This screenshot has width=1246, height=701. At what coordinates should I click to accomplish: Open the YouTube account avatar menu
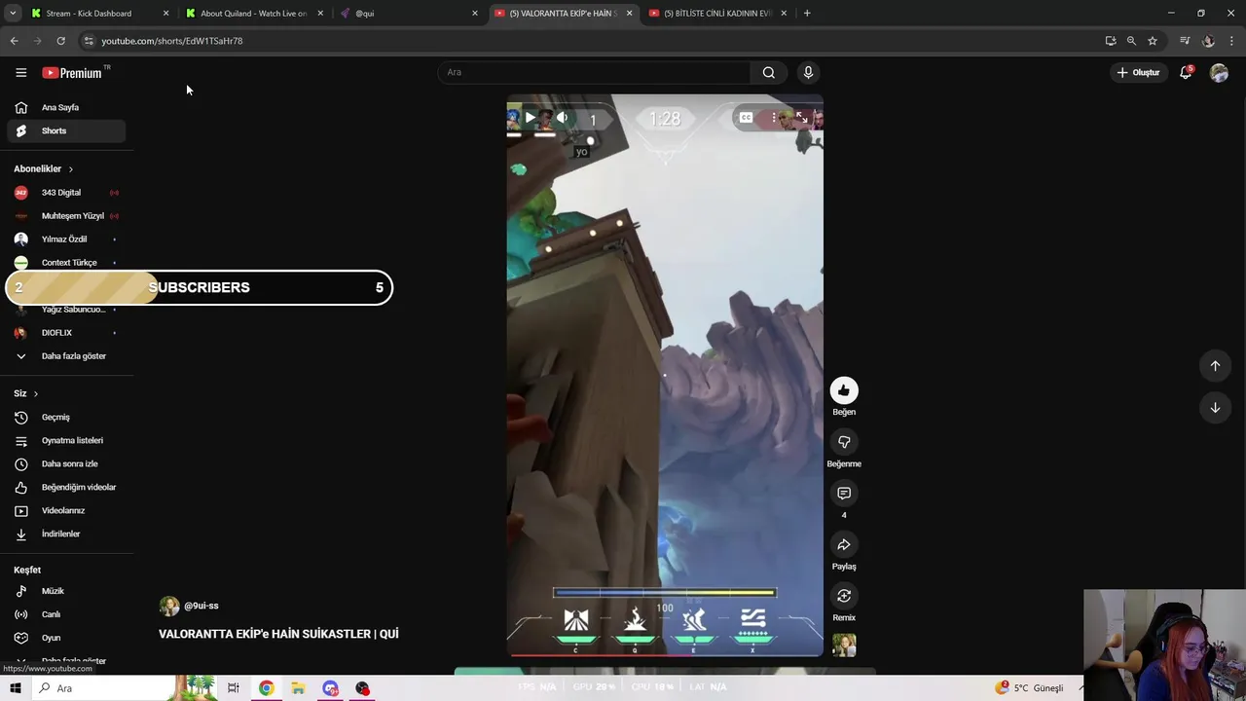pyautogui.click(x=1219, y=72)
